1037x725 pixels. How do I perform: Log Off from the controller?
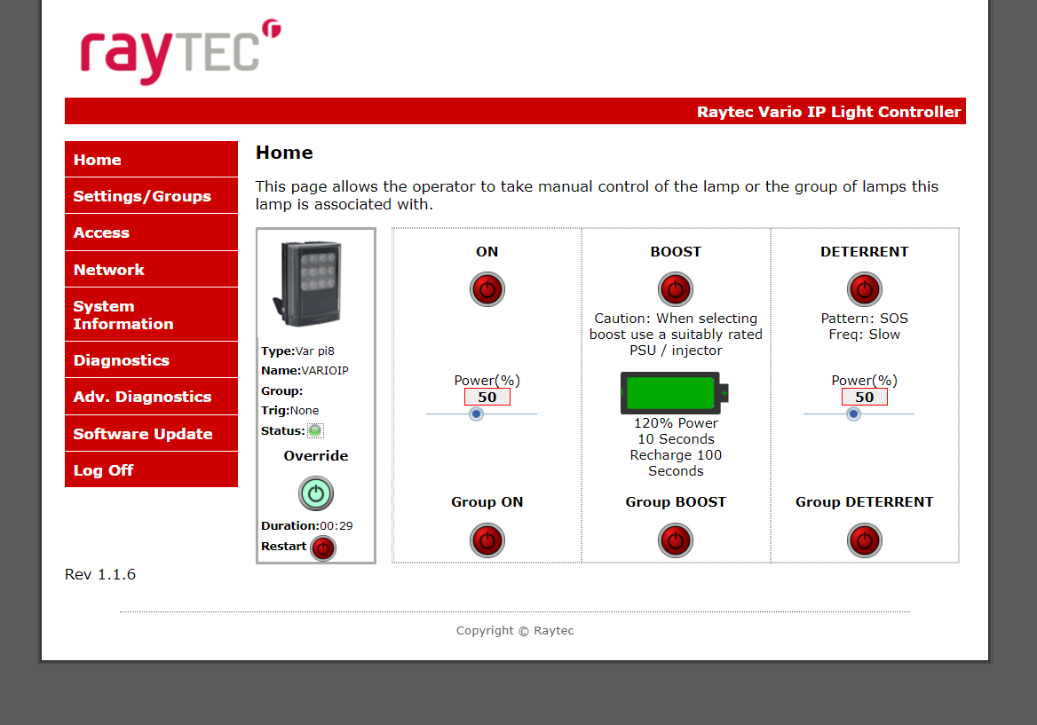151,470
